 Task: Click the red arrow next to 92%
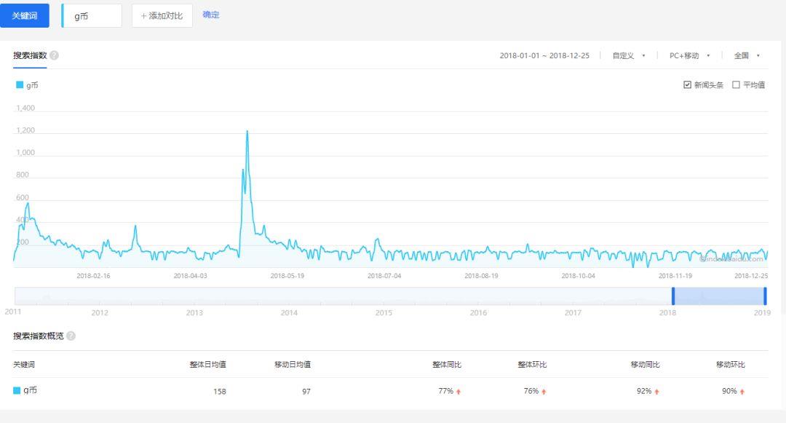pos(656,392)
